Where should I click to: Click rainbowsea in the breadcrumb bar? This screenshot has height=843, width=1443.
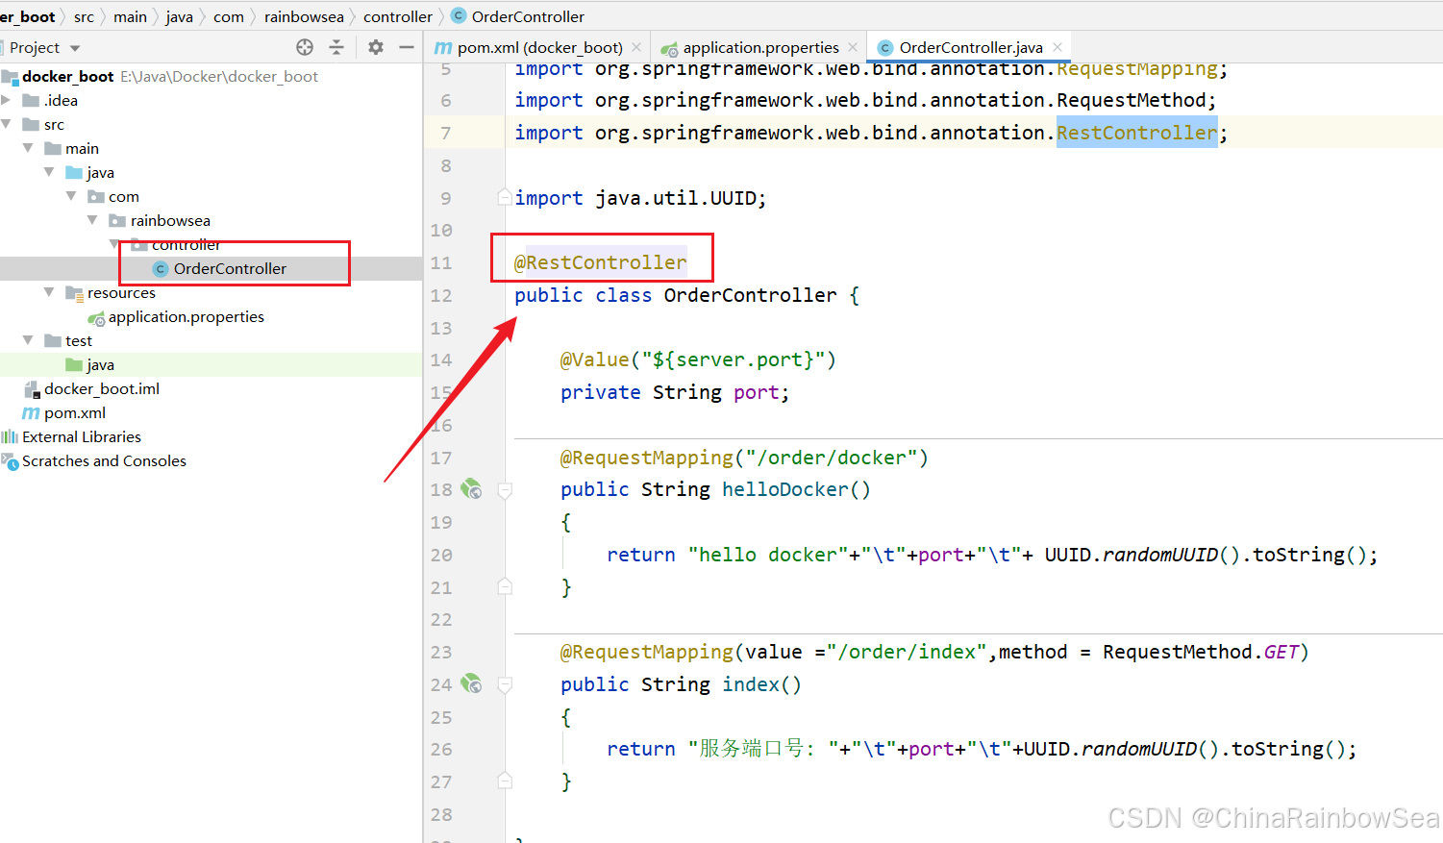click(x=304, y=16)
